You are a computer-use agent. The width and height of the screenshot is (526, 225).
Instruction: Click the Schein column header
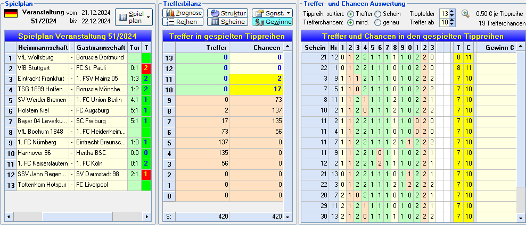(x=315, y=47)
